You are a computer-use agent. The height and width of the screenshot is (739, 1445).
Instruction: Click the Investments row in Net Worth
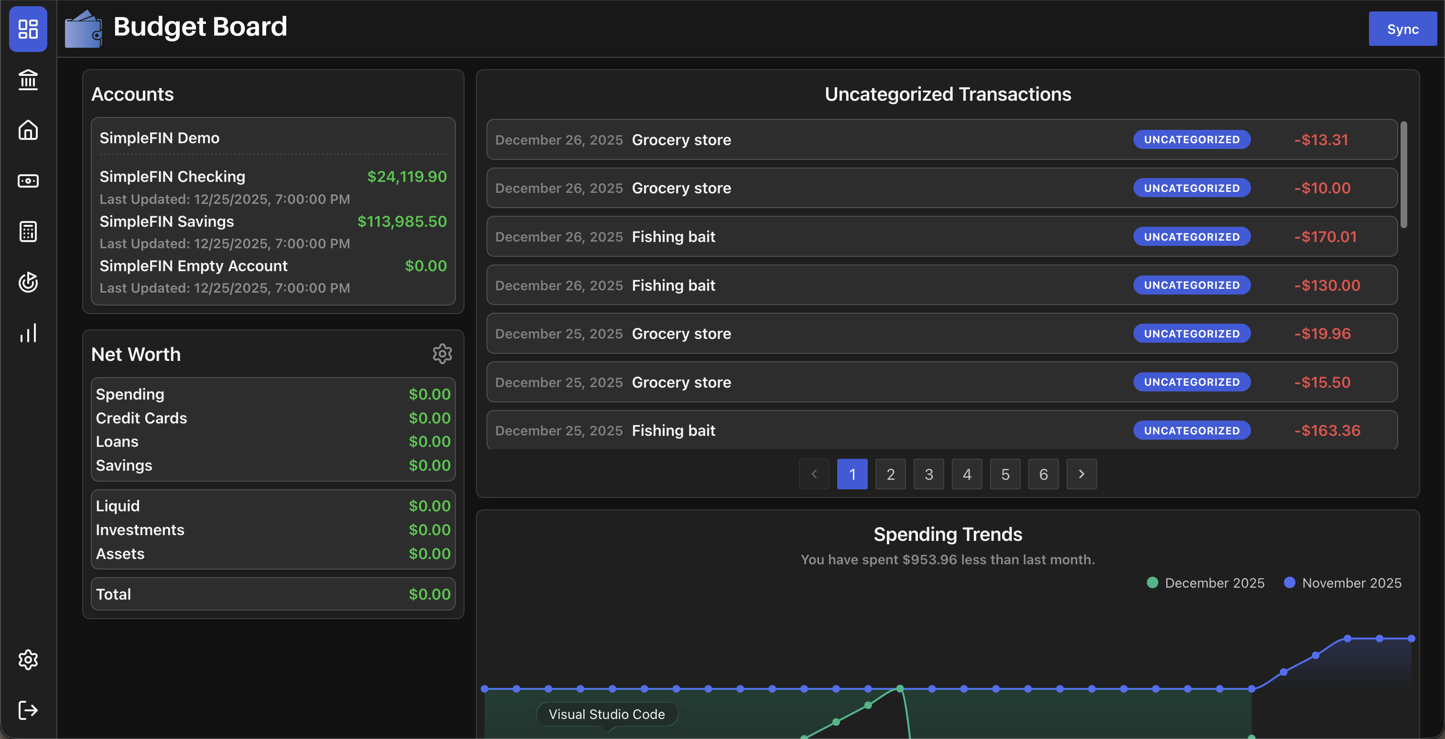coord(273,529)
